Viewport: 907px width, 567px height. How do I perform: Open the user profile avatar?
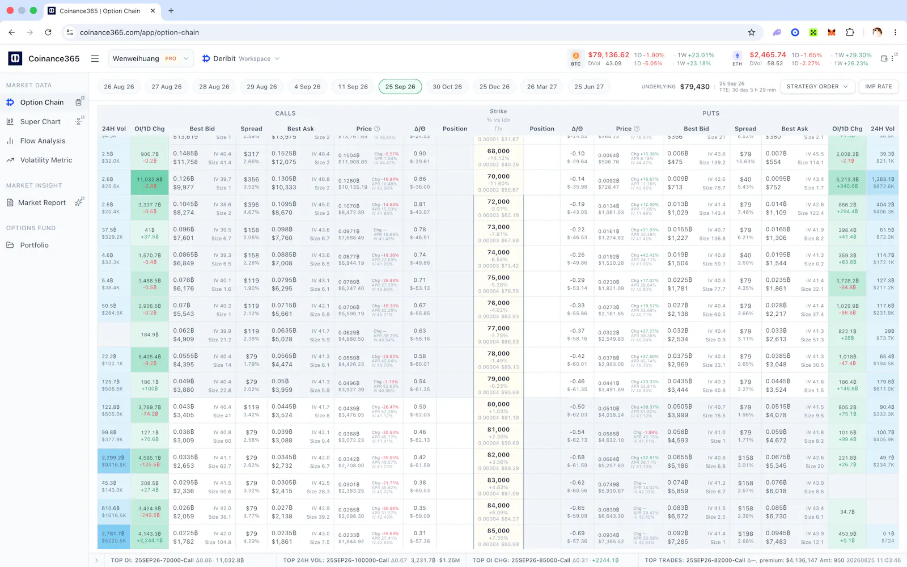coord(877,32)
